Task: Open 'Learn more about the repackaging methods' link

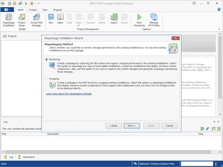Action: [x=69, y=94]
